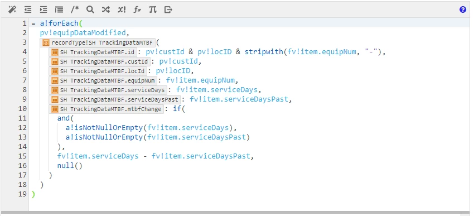Click the indent lines toolbar icon
Viewport: 474px width, 216px height.
43,9
